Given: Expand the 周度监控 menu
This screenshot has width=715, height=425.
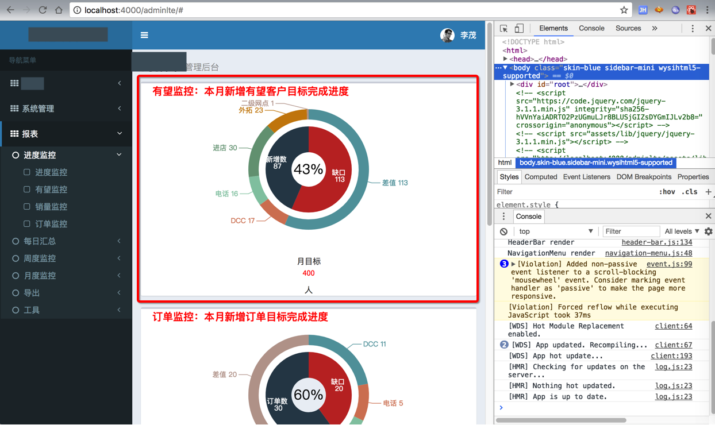Looking at the screenshot, I should (66, 258).
